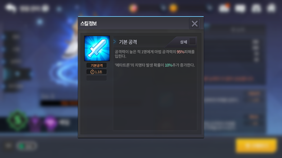Click the clock icon next to 1.3초
Screen dimensions: 282x158
tap(92, 72)
